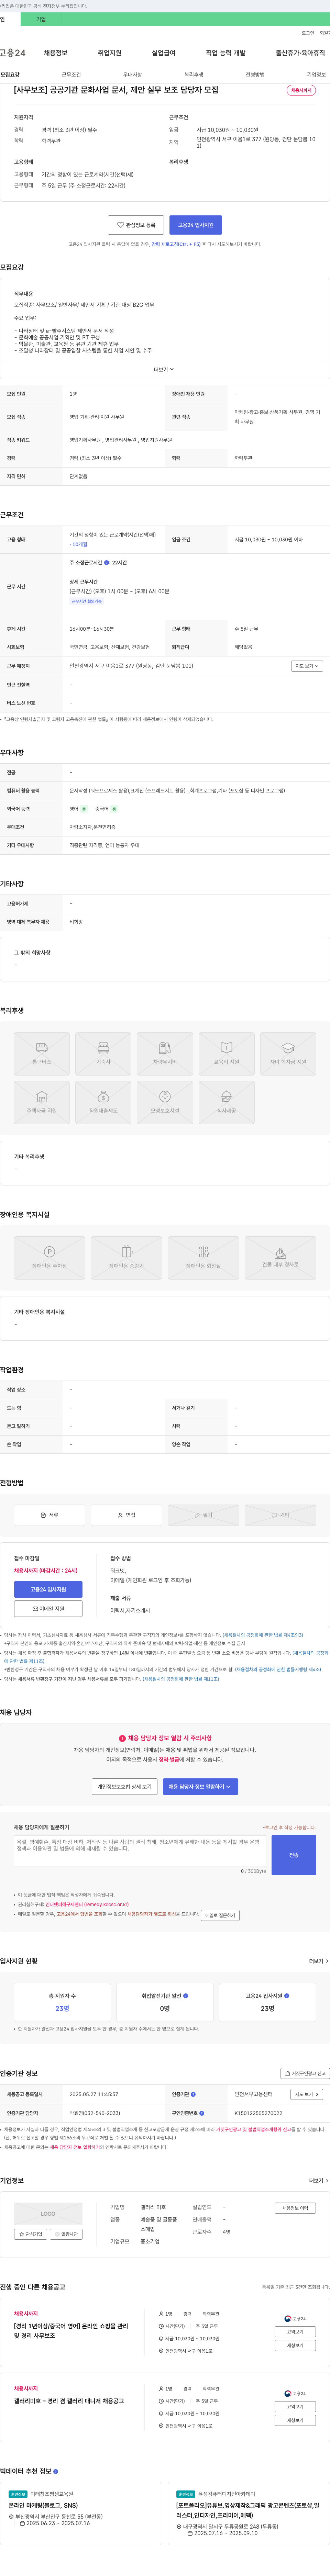The height and width of the screenshot is (2576, 330).
Task: Select the 통근버스 welfare icon
Action: coord(42,1054)
